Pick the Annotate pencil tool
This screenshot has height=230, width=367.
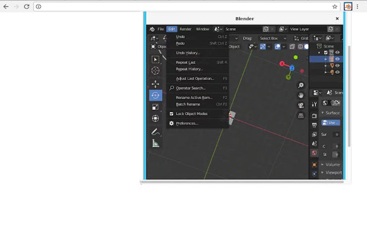[156, 132]
